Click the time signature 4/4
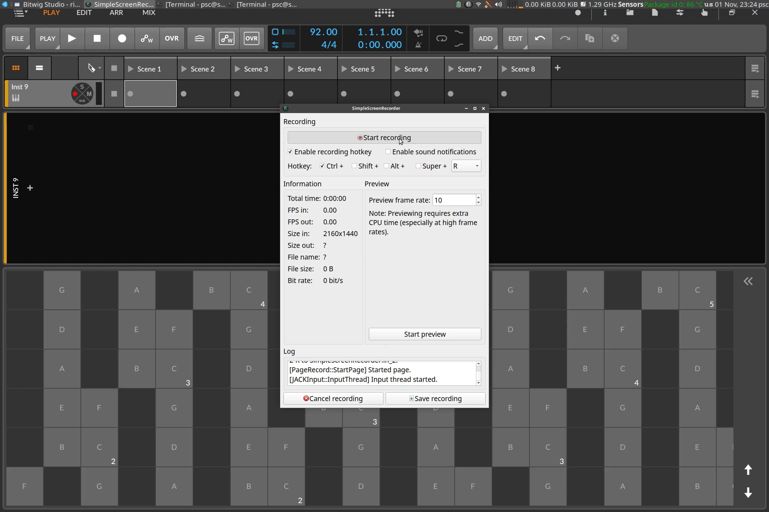The image size is (769, 512). pyautogui.click(x=329, y=45)
